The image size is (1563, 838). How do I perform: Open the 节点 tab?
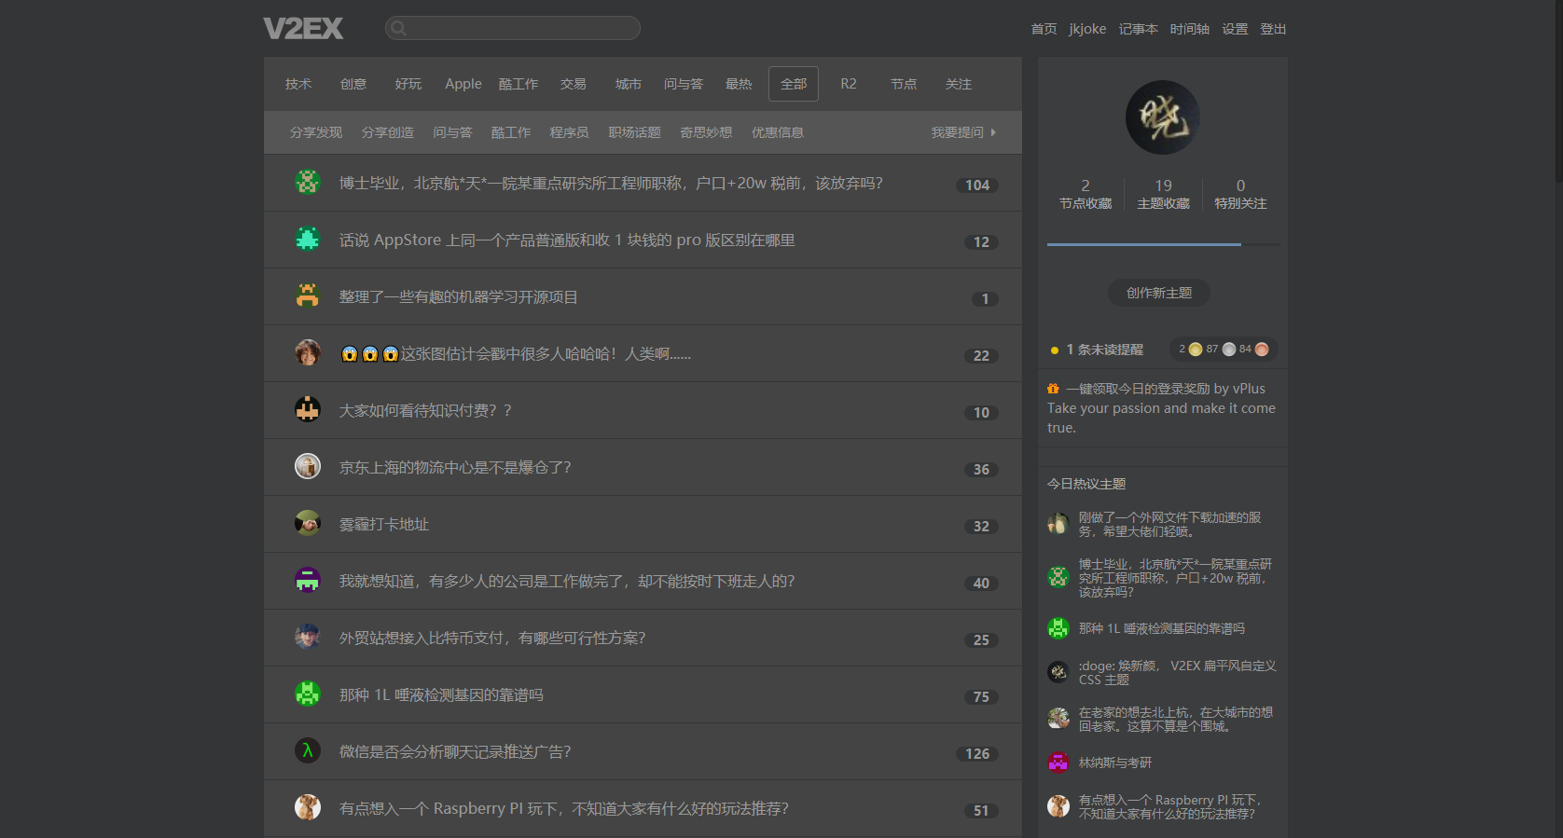point(904,84)
